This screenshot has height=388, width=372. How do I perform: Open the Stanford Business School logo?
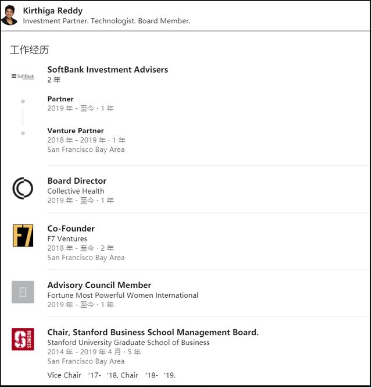[23, 339]
